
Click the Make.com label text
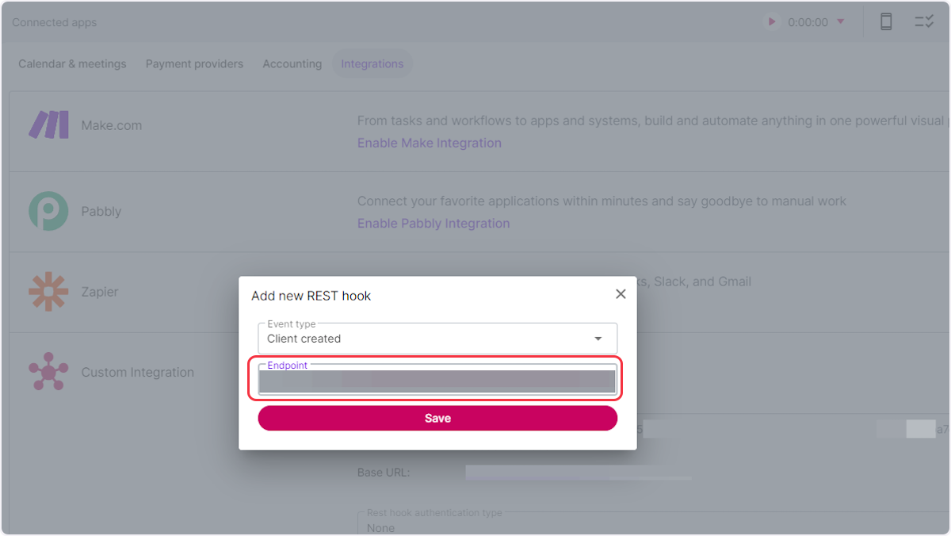[x=112, y=125]
